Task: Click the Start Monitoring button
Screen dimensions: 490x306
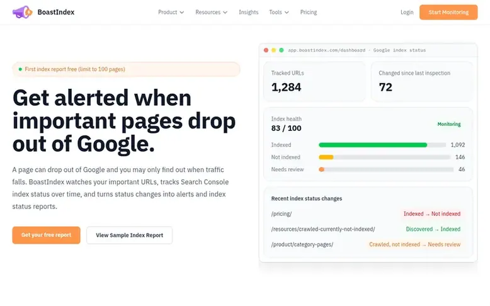Action: (448, 12)
